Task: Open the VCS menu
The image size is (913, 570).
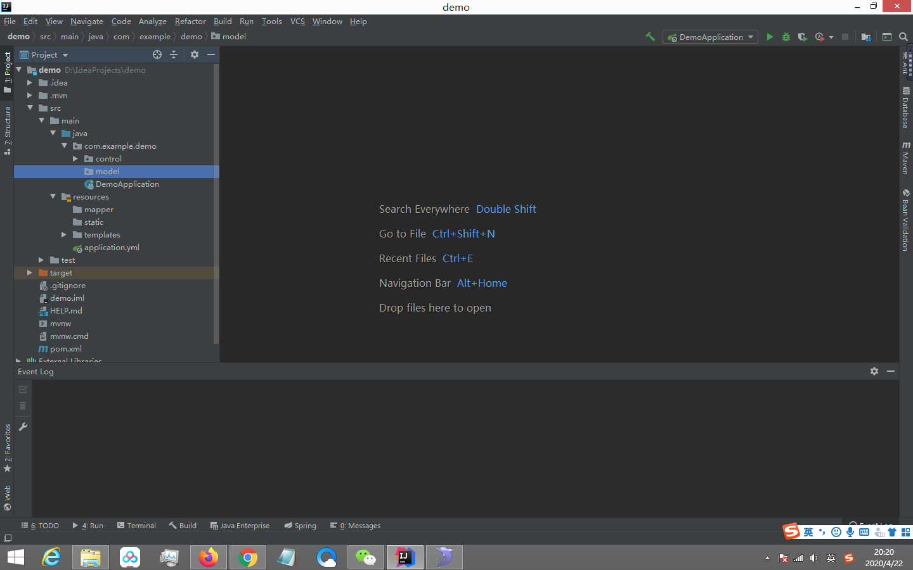Action: point(297,21)
